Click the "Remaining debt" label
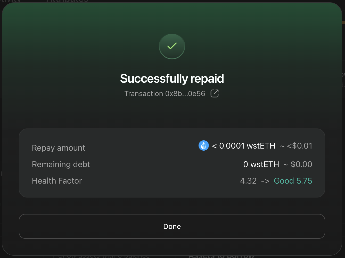The height and width of the screenshot is (258, 345). pyautogui.click(x=61, y=164)
